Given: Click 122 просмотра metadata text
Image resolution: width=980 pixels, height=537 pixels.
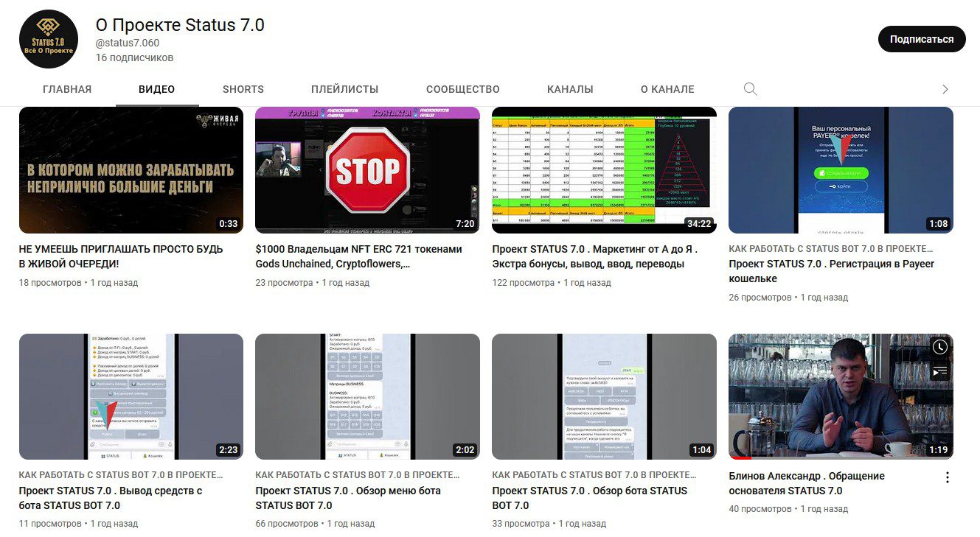Looking at the screenshot, I should click(524, 283).
